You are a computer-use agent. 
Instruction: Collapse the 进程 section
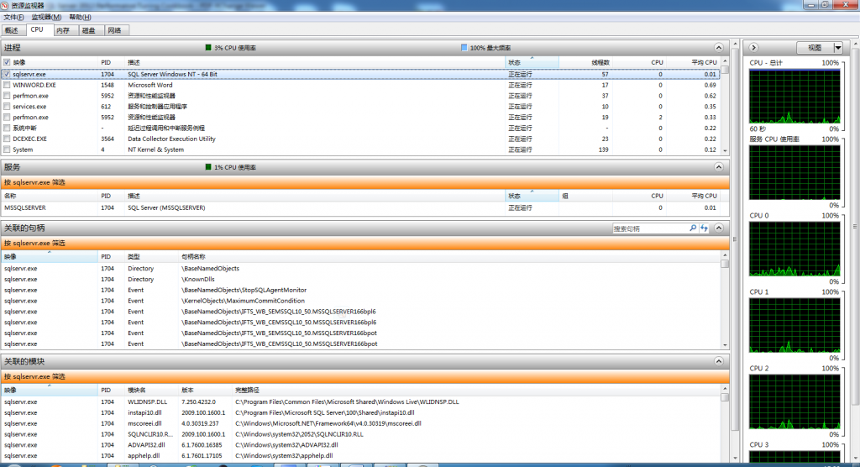tap(719, 48)
